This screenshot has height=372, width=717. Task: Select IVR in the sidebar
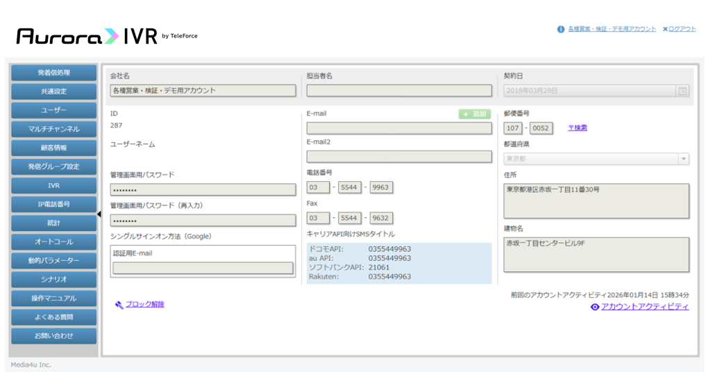54,185
